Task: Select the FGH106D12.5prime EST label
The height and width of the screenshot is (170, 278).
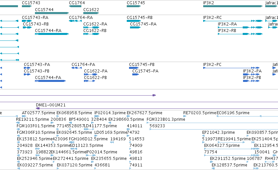Action: click(88, 139)
